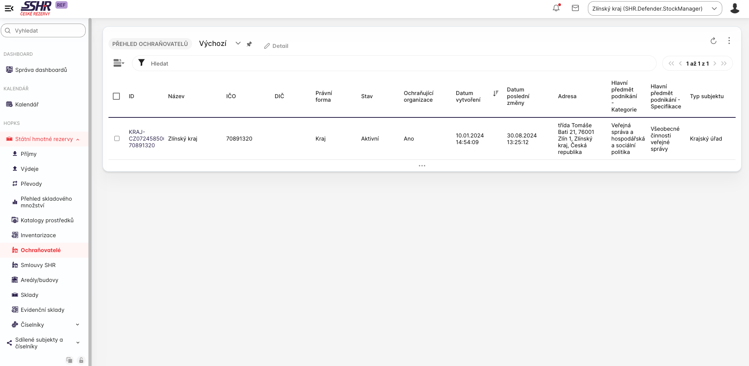Image resolution: width=749 pixels, height=366 pixels.
Task: Sort by Datum vytvoření sort icon
Action: 496,93
